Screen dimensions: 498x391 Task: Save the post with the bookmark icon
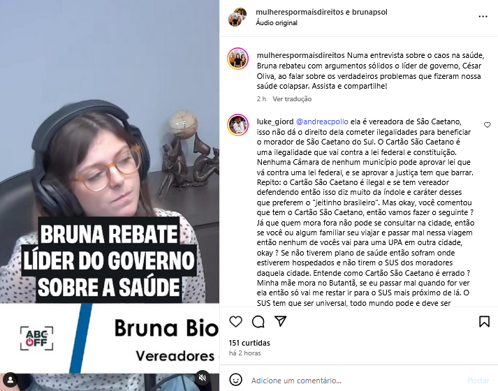[x=484, y=321]
